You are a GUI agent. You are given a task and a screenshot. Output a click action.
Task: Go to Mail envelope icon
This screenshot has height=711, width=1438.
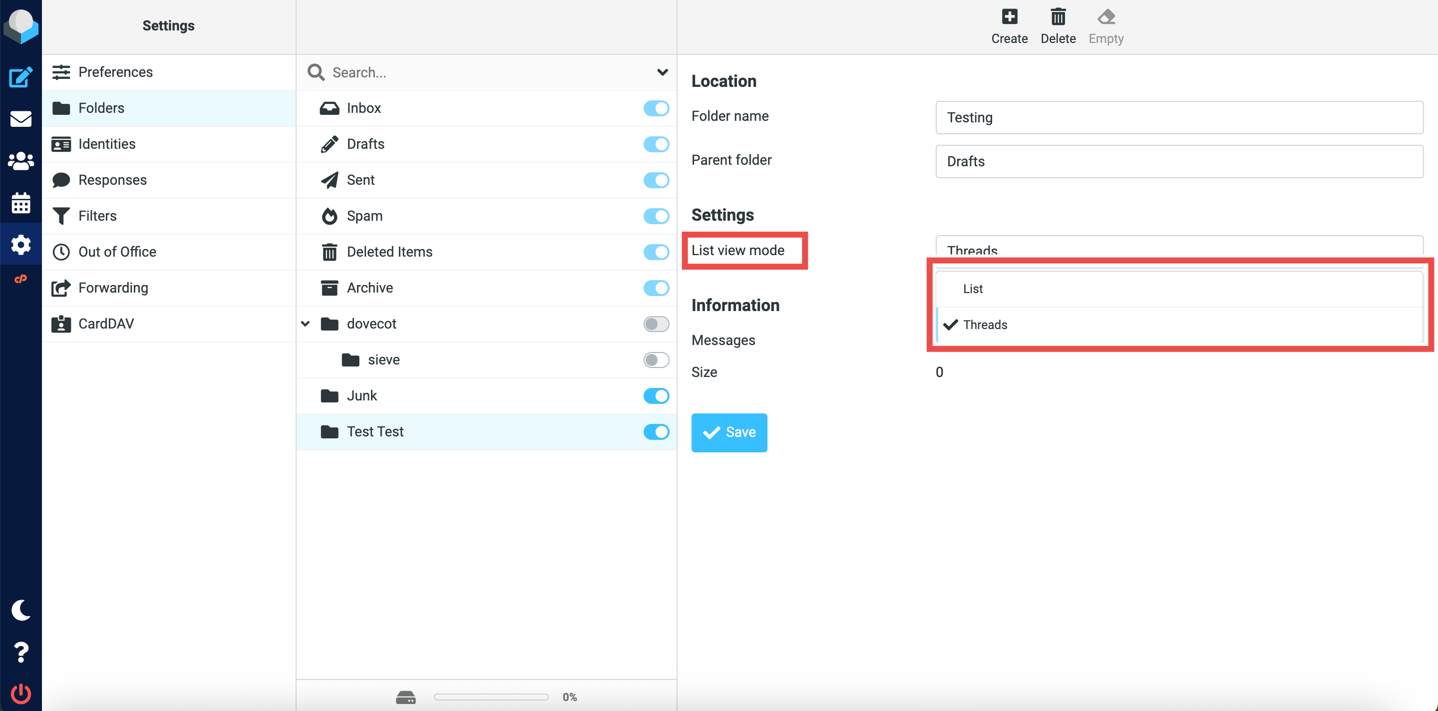[x=20, y=119]
